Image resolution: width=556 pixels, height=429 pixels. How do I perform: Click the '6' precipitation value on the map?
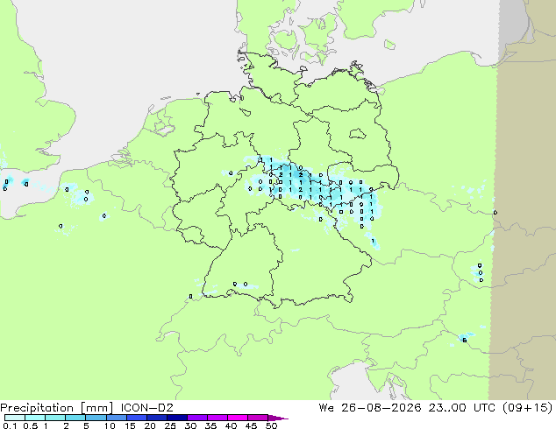465,341
